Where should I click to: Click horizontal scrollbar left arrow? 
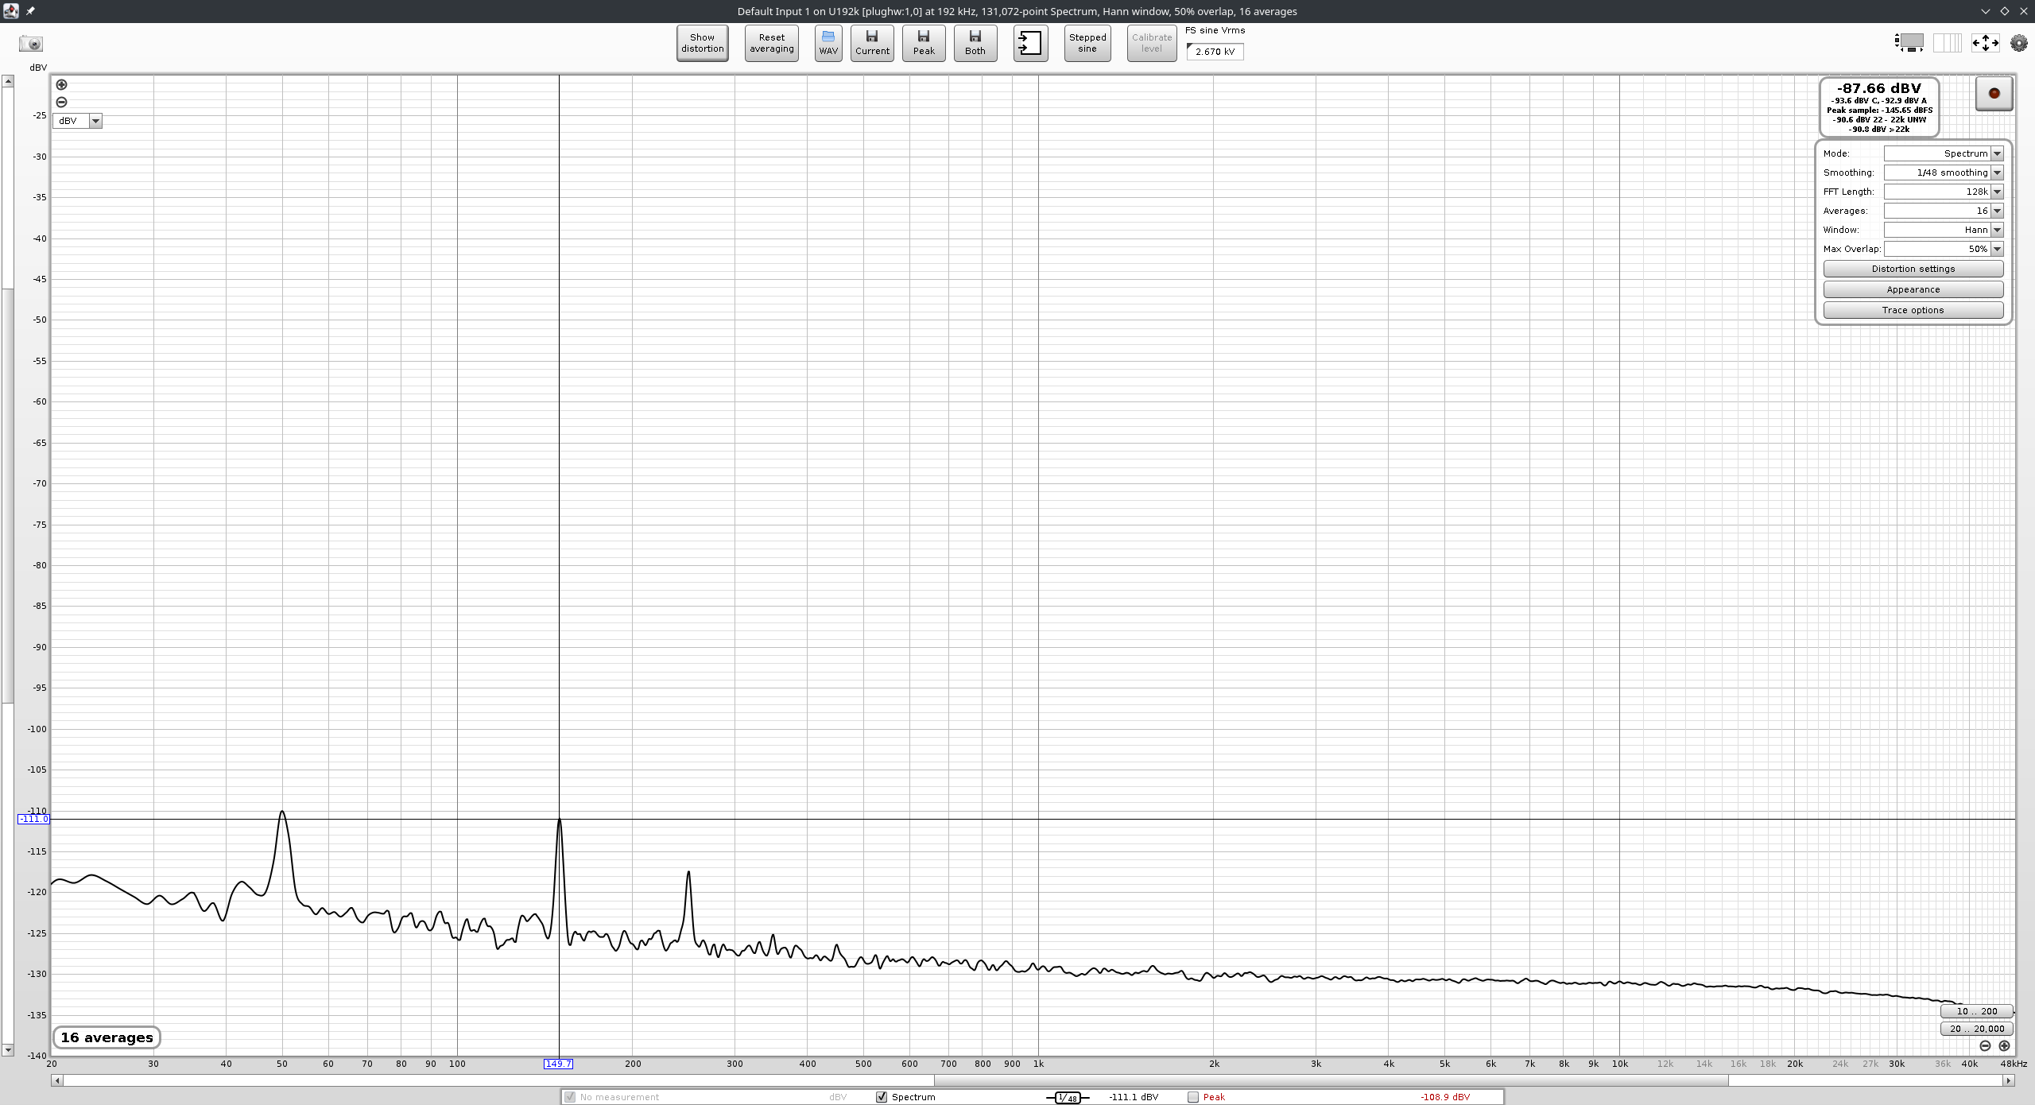(56, 1080)
